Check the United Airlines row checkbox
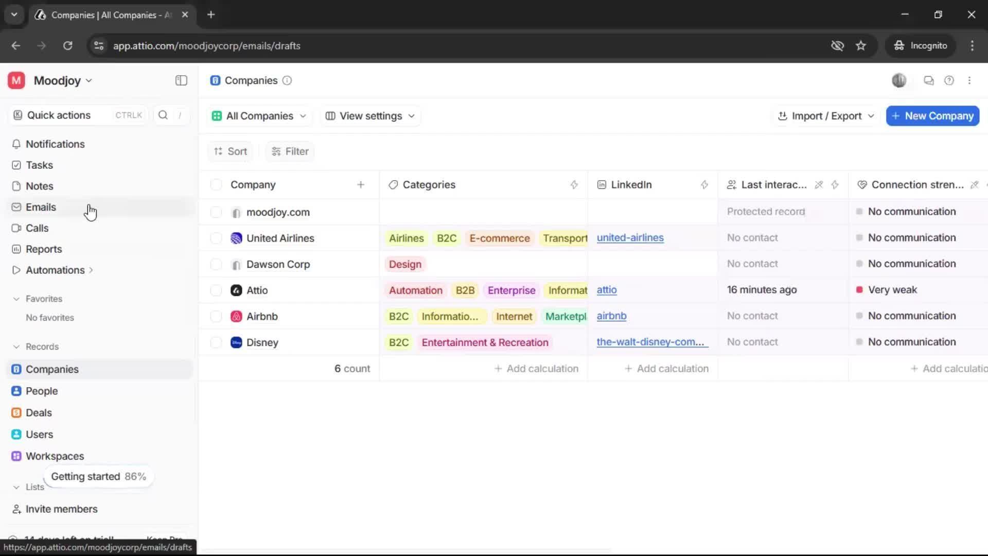This screenshot has width=988, height=556. point(216,238)
